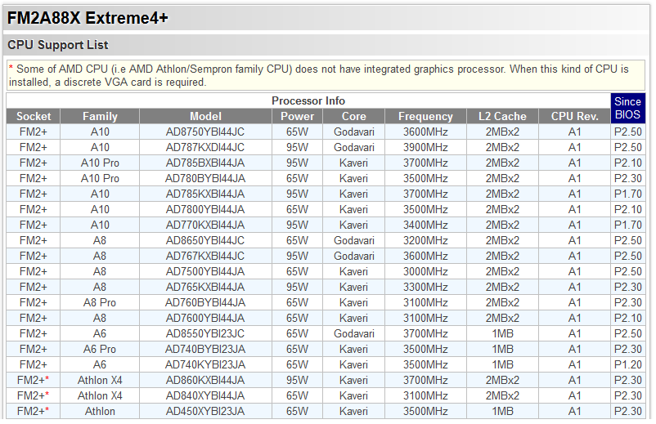Click FM2+* socket in AD450XYBI23JA row
The image size is (656, 424).
tap(33, 411)
